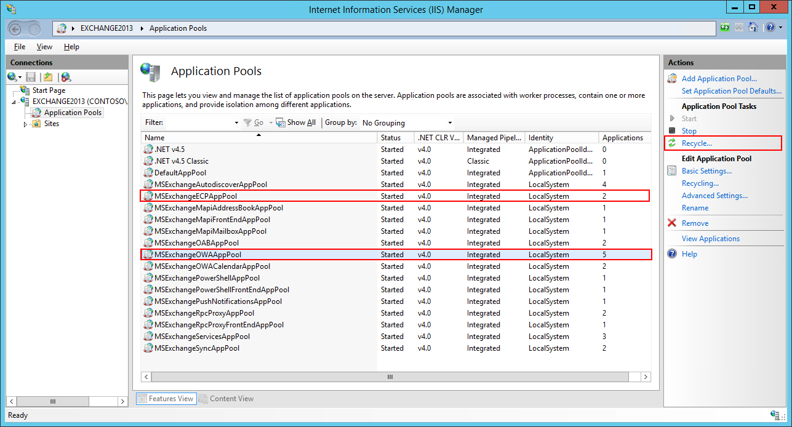Click the horizontal scrollbar right arrow

pos(646,377)
